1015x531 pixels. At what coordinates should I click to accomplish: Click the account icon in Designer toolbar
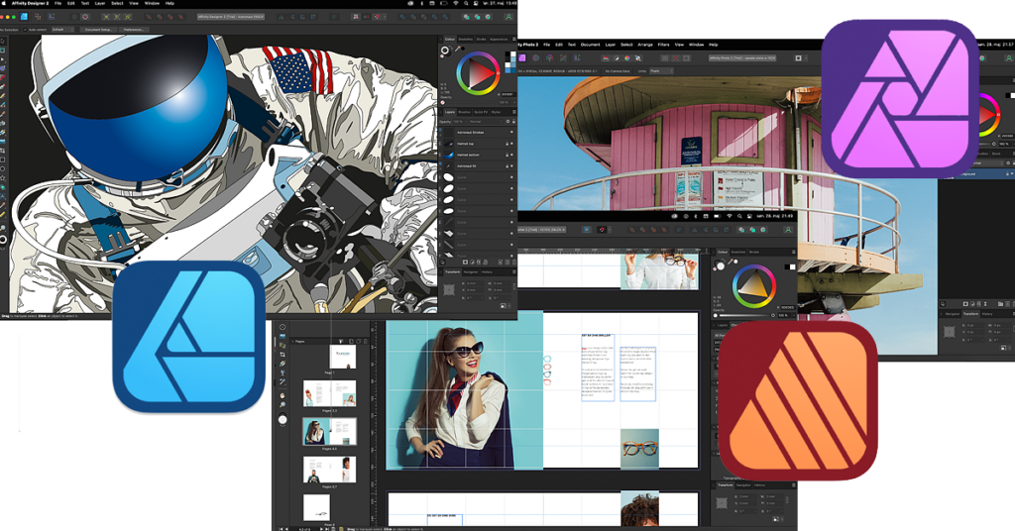coord(508,17)
